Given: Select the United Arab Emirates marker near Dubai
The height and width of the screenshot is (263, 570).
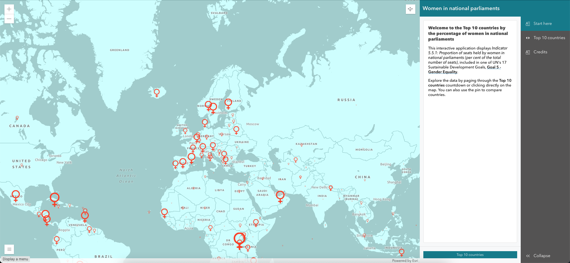Looking at the screenshot, I should [x=280, y=197].
